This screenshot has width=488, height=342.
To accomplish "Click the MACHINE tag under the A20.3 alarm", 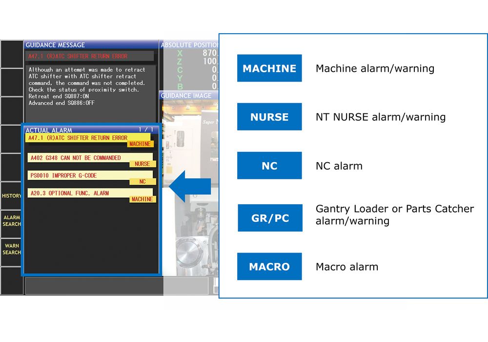I will pyautogui.click(x=142, y=199).
